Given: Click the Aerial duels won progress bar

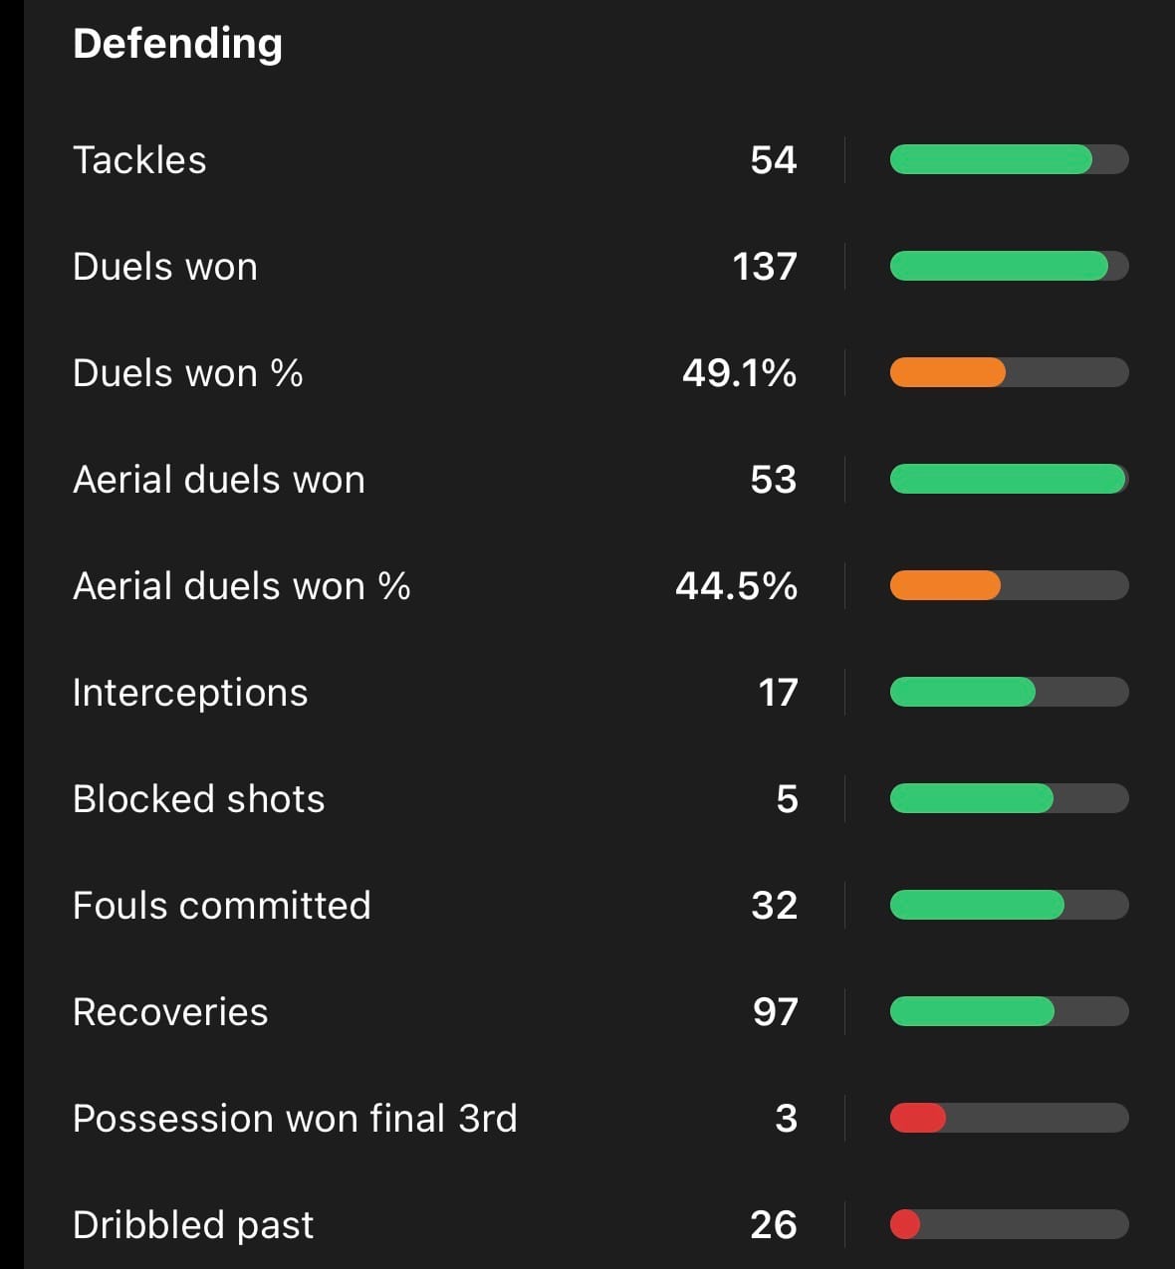Looking at the screenshot, I should coord(1008,479).
